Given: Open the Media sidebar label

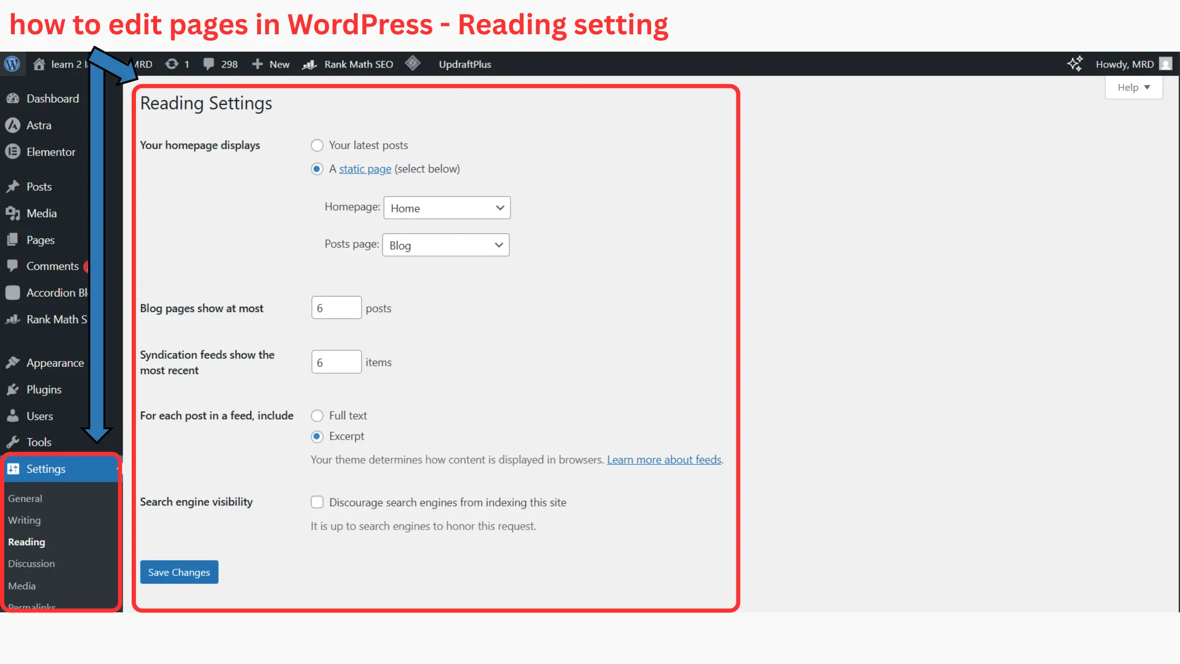Looking at the screenshot, I should point(42,213).
